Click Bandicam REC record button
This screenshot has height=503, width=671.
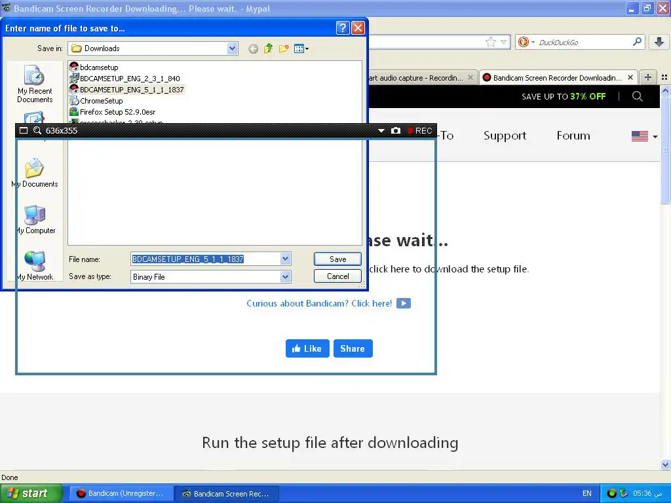tap(419, 130)
